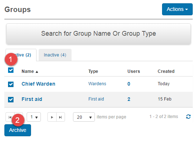This screenshot has height=141, width=196.
Task: Open the items per page dropdown
Action: [84, 117]
